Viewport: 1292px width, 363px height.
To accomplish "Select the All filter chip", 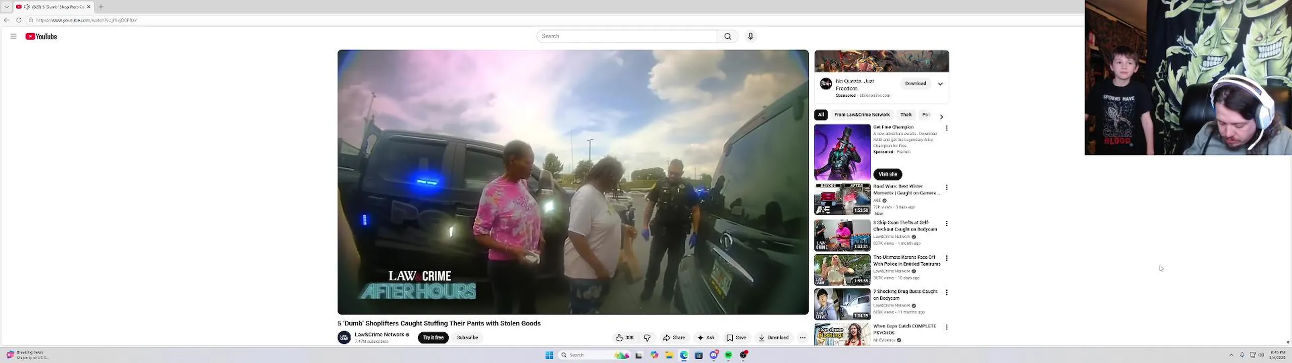I will coord(821,115).
